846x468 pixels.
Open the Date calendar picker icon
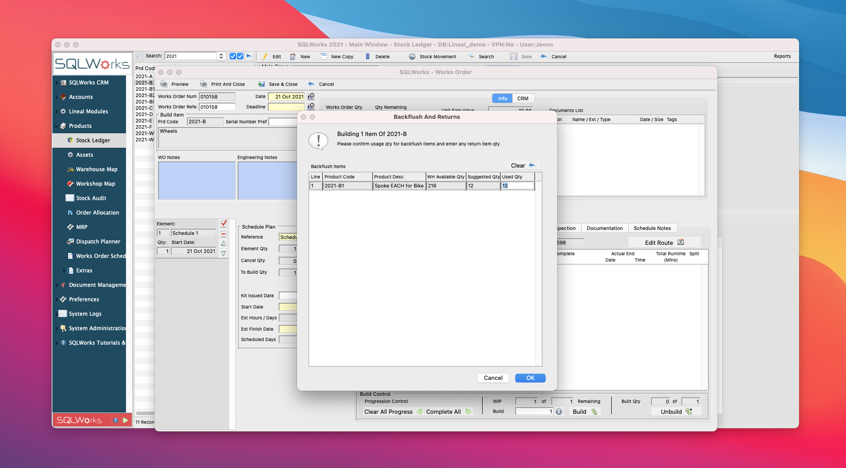coord(311,97)
